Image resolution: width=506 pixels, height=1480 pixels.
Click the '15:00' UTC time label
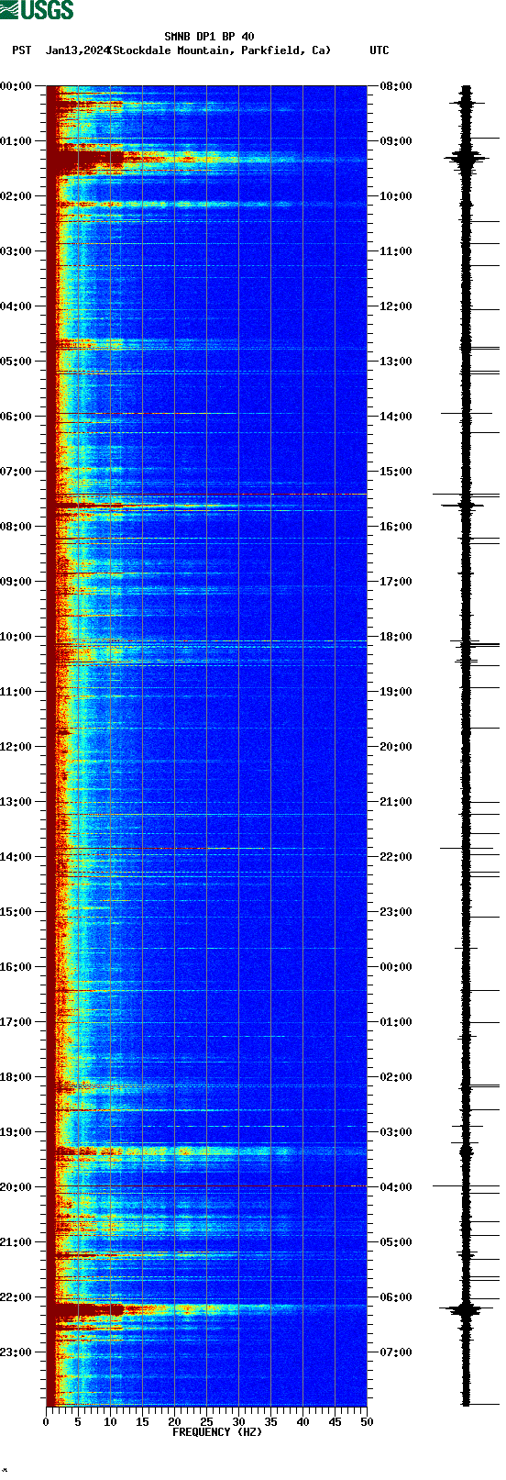(x=396, y=472)
